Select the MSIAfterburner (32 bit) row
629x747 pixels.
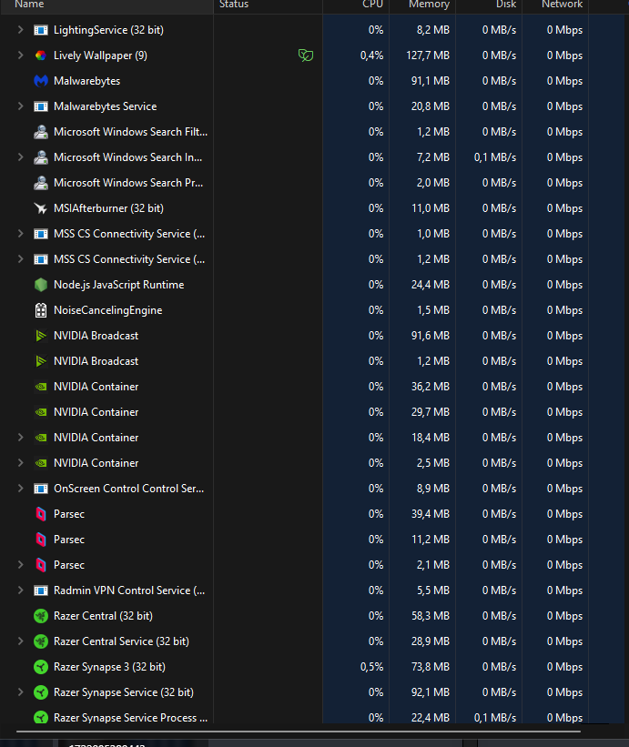(312, 208)
